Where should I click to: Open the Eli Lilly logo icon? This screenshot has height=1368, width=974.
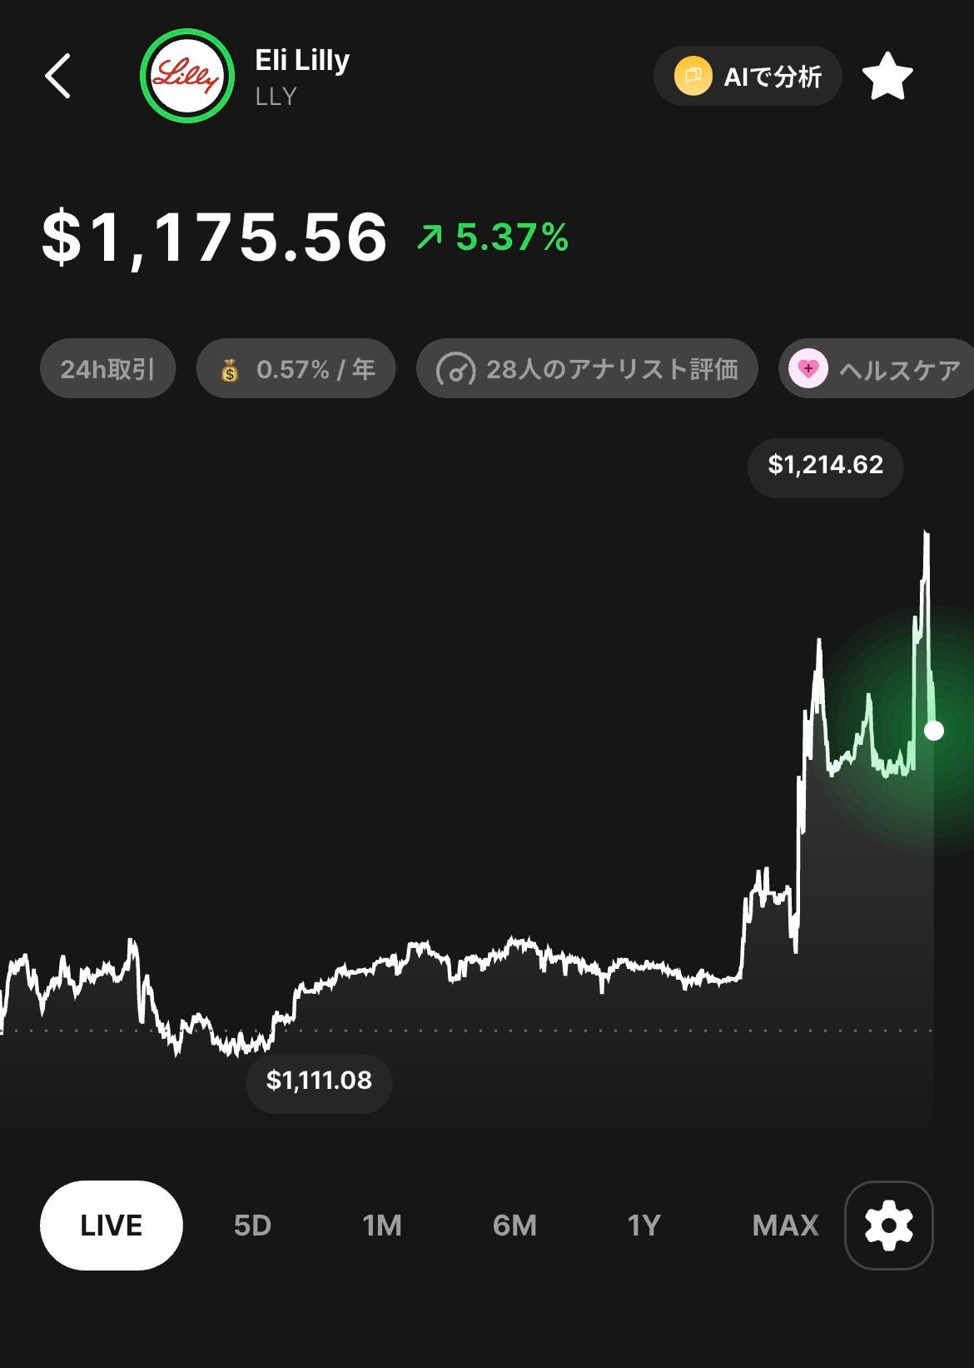[x=187, y=76]
